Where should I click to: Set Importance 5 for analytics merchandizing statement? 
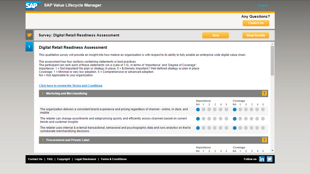point(226,128)
